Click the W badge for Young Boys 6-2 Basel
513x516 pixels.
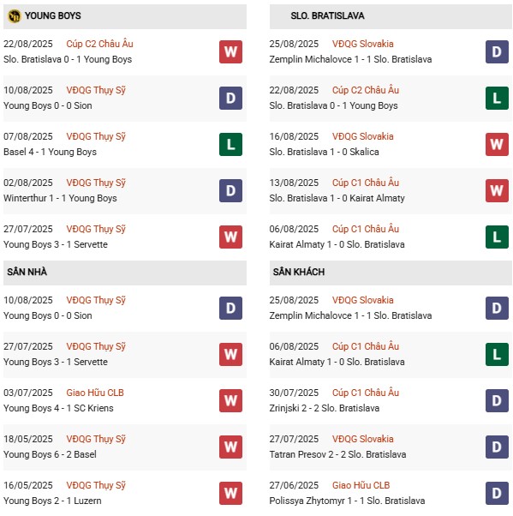point(230,447)
